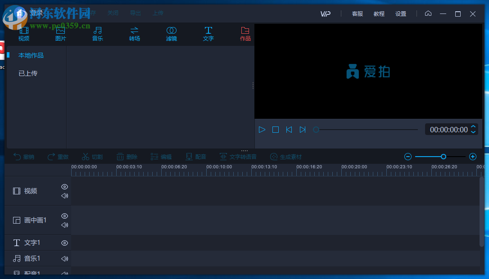Click the 教程 tutorials button
Image resolution: width=489 pixels, height=279 pixels.
379,13
